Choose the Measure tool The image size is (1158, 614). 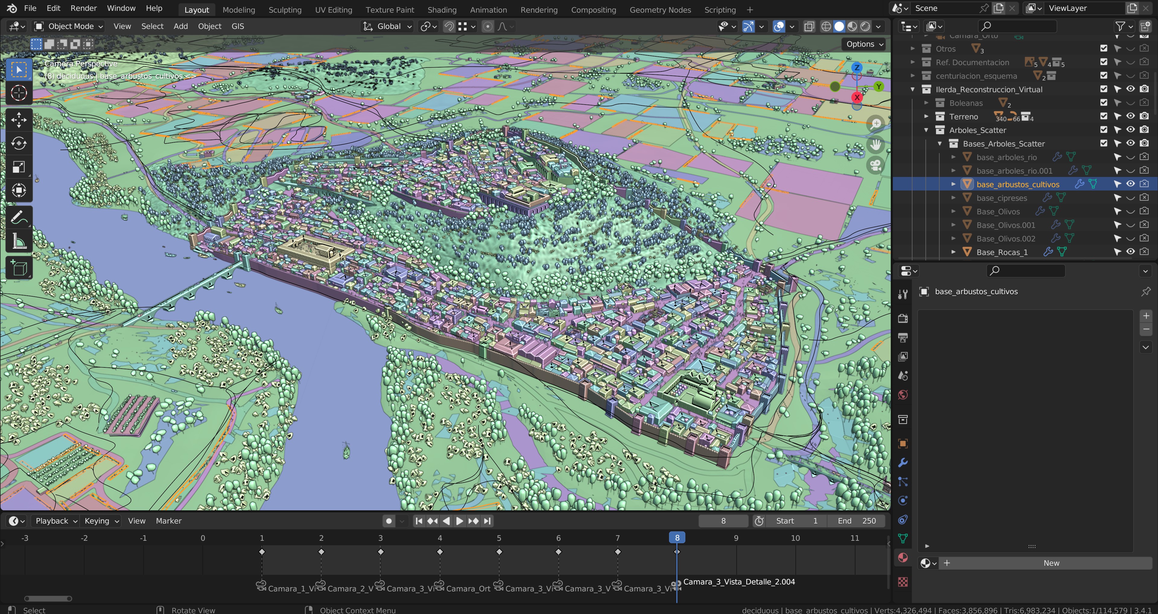(x=18, y=241)
